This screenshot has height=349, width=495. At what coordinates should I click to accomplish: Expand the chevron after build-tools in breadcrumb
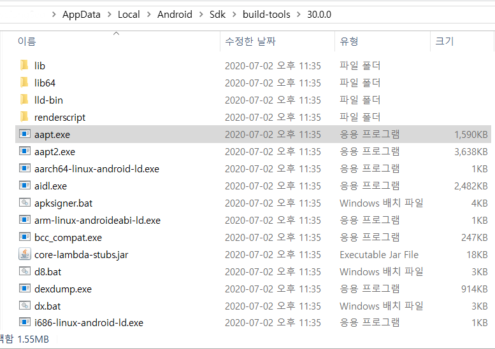299,15
